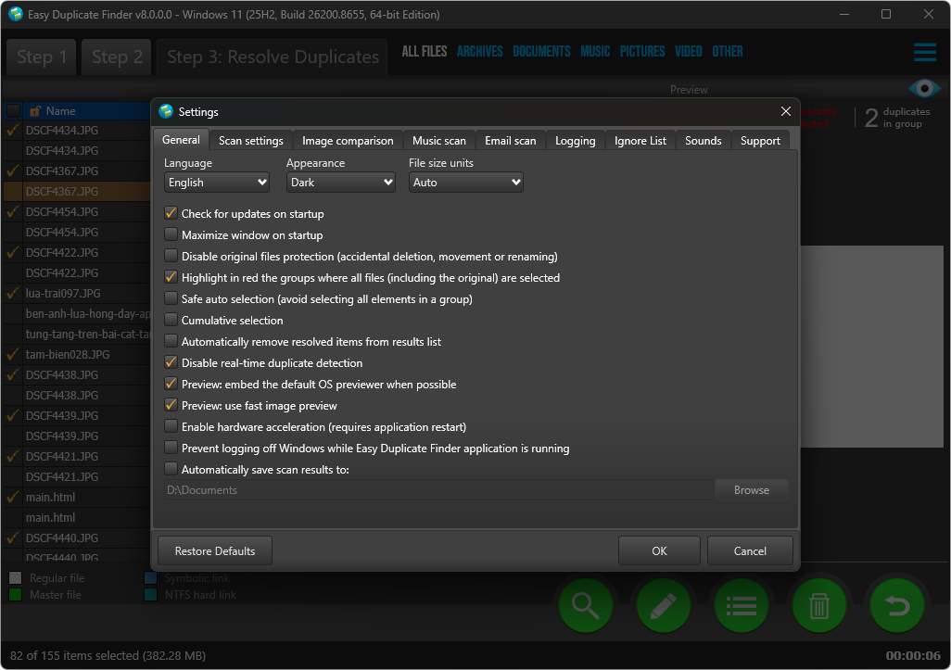Image resolution: width=951 pixels, height=670 pixels.
Task: Toggle select-all checkbox in Name header
Action: pyautogui.click(x=13, y=111)
